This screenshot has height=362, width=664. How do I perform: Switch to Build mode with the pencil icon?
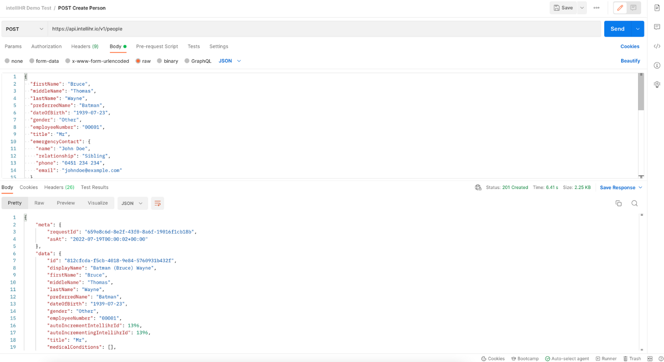[x=620, y=8]
